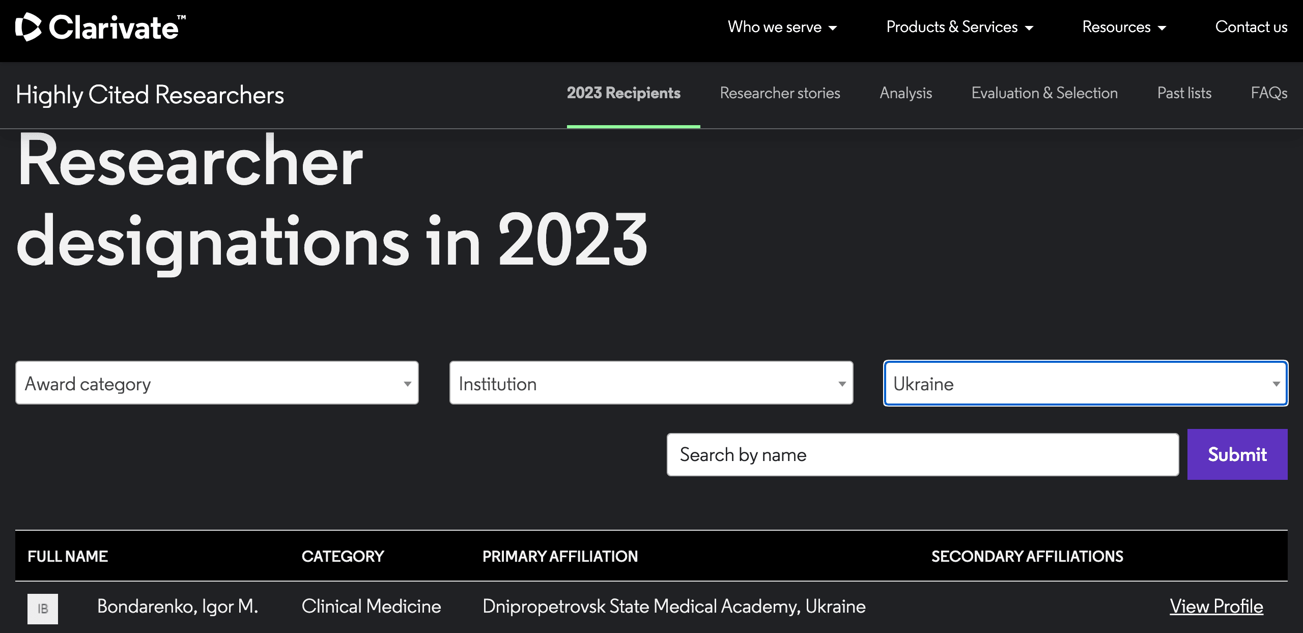1303x633 pixels.
Task: Open the Who we serve menu
Action: (x=782, y=27)
